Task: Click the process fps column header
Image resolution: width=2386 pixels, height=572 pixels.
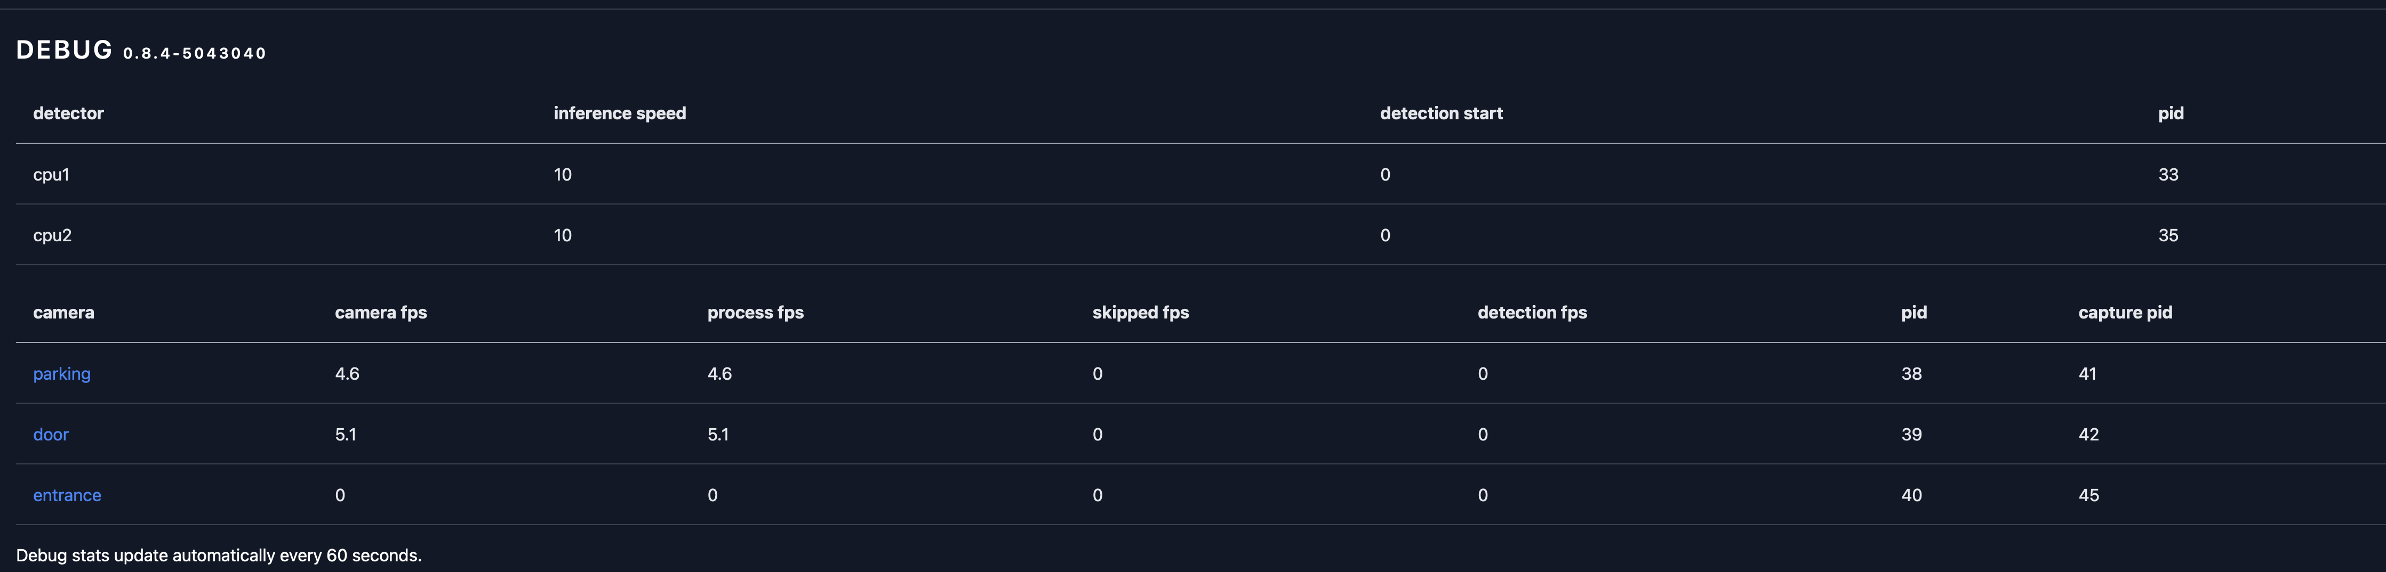Action: click(x=755, y=313)
